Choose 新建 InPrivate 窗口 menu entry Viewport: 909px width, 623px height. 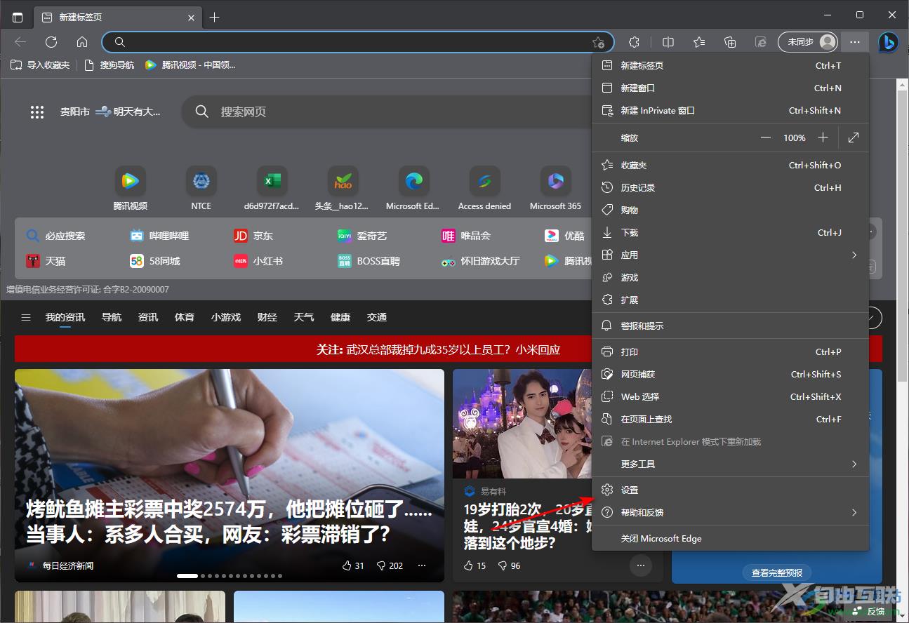(730, 110)
